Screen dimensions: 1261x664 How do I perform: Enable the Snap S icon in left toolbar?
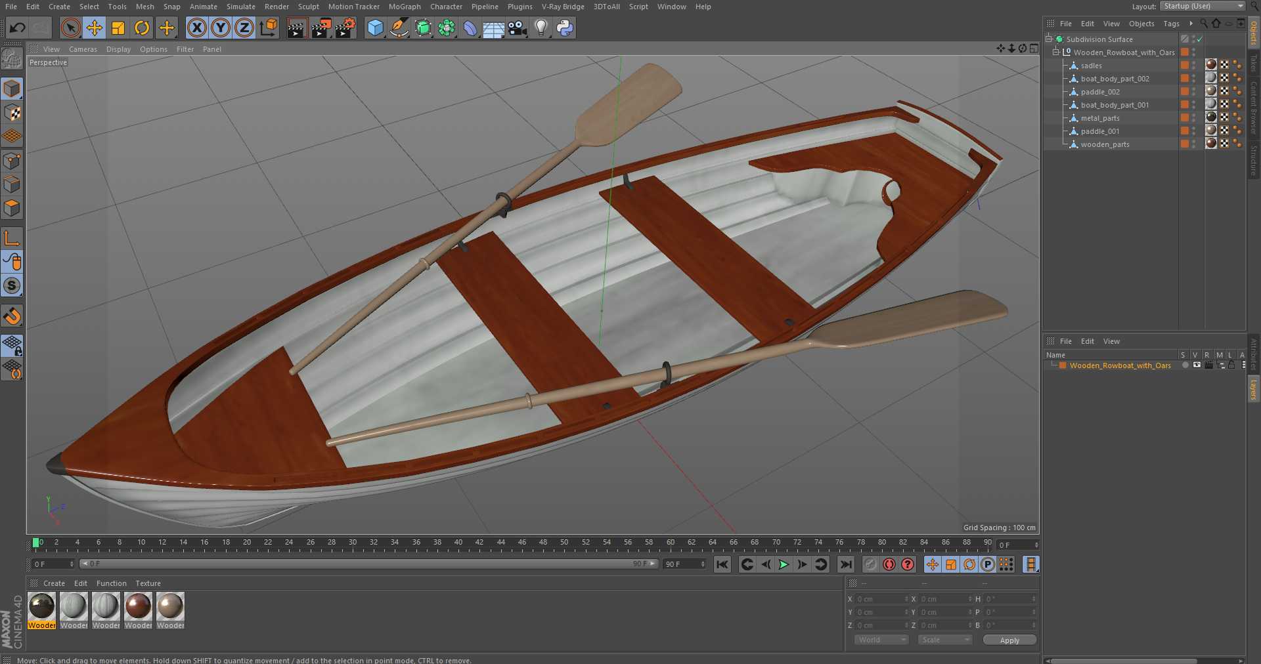pyautogui.click(x=12, y=286)
